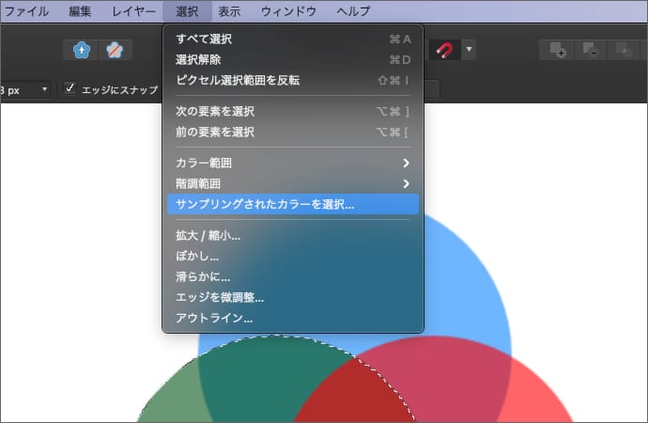Image resolution: width=648 pixels, height=423 pixels.
Task: Open the px width dropdown
Action: pos(43,89)
